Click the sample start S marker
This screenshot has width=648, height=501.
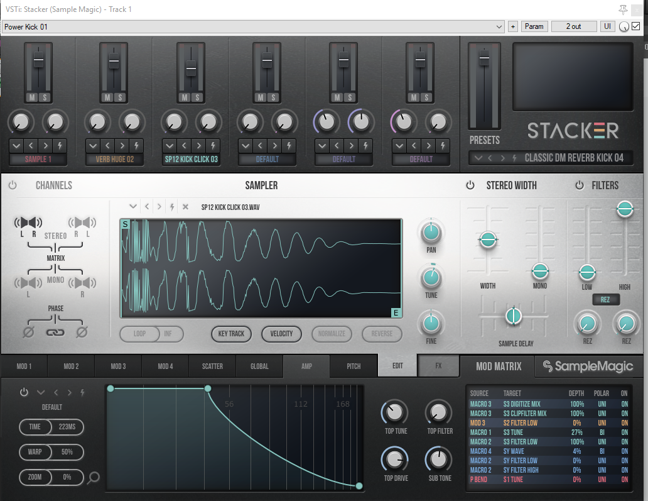click(x=125, y=224)
